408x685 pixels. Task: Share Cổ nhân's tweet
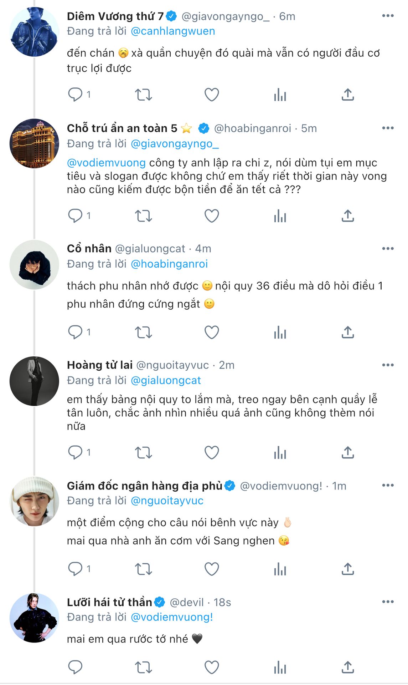click(x=347, y=333)
